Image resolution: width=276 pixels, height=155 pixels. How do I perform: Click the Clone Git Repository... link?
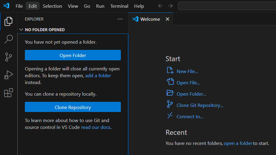(200, 105)
